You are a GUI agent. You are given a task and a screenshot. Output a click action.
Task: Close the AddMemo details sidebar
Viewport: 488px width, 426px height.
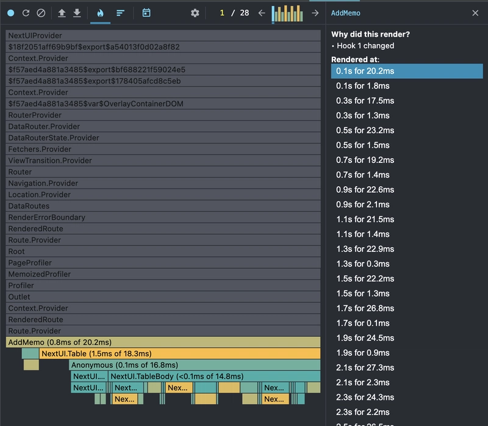coord(475,13)
